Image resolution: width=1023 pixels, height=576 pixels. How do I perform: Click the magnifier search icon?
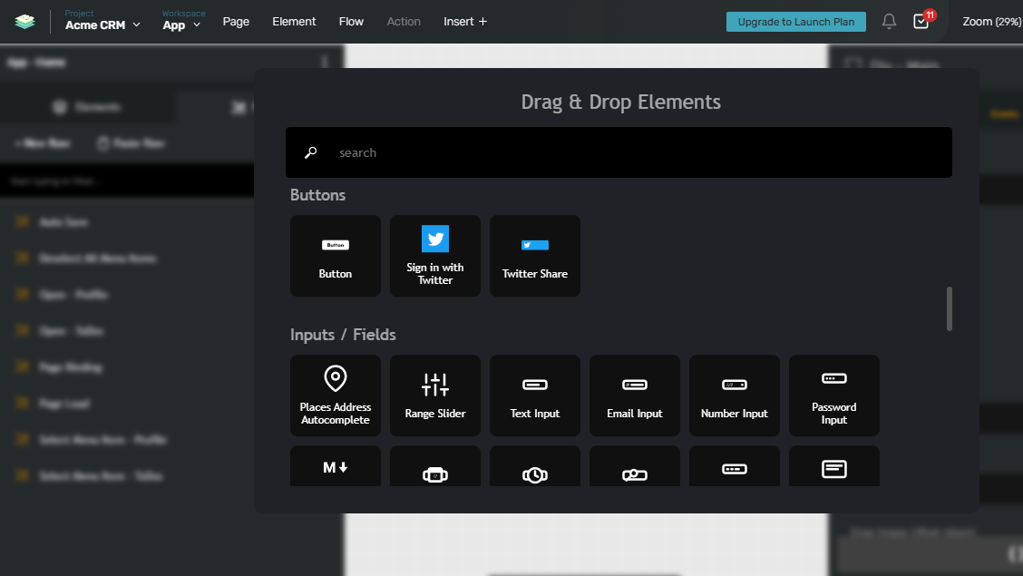[x=310, y=152]
